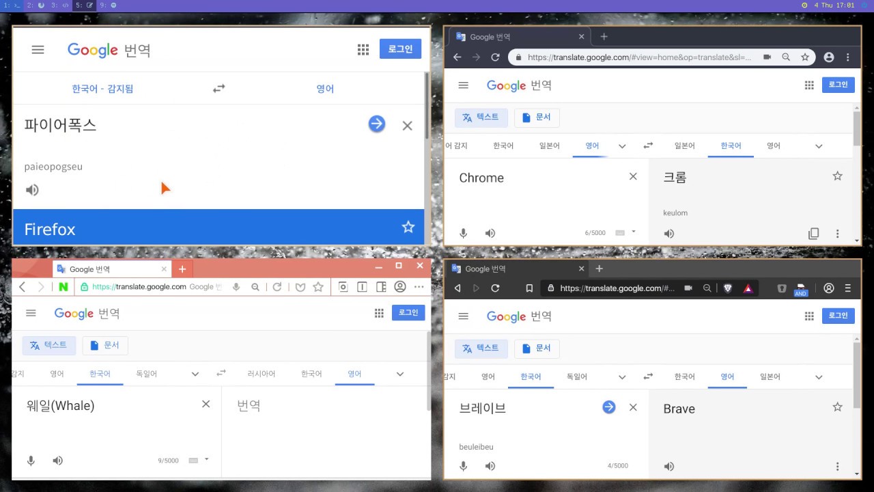
Task: Select 독일어 source tab in Whale window
Action: (146, 374)
